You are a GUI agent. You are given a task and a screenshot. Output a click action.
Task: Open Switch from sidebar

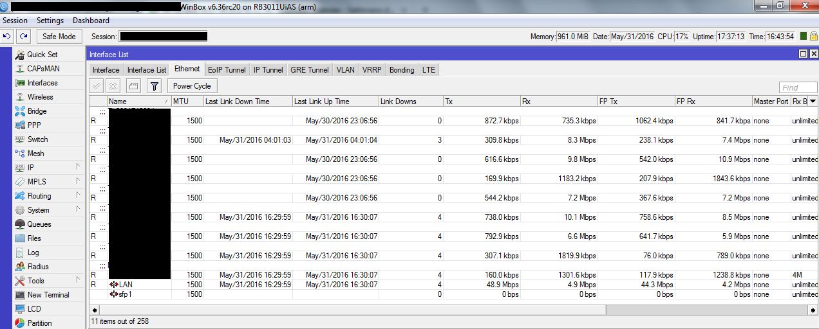tap(37, 139)
